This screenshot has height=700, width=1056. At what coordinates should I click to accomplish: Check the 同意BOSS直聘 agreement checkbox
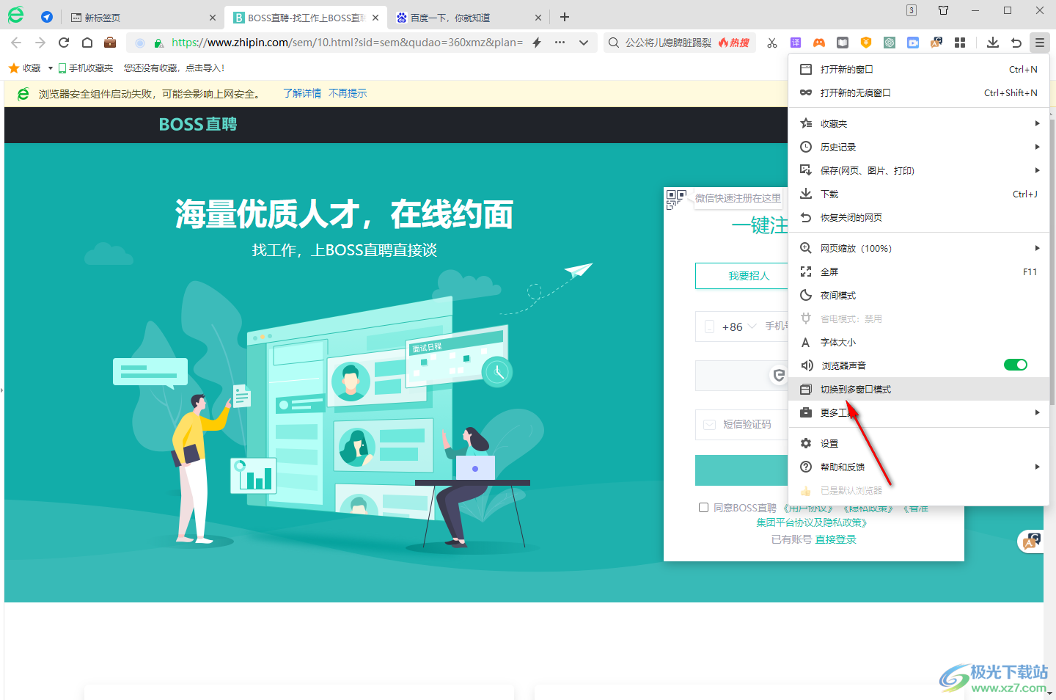pyautogui.click(x=703, y=508)
